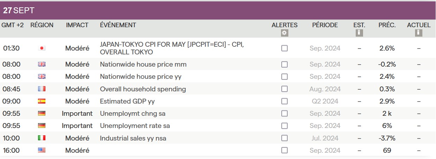
Task: Open Nationwide house price mm event
Action: [143, 65]
